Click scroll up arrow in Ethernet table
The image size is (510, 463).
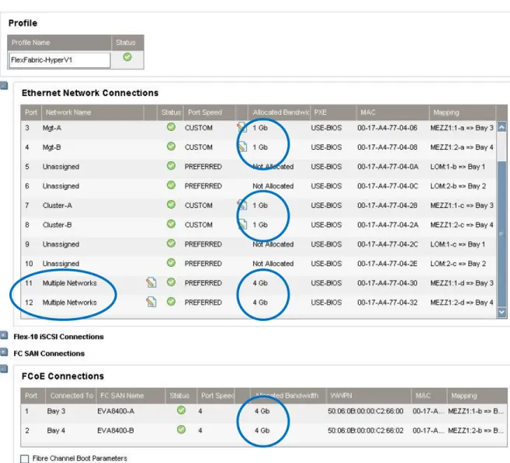[502, 126]
